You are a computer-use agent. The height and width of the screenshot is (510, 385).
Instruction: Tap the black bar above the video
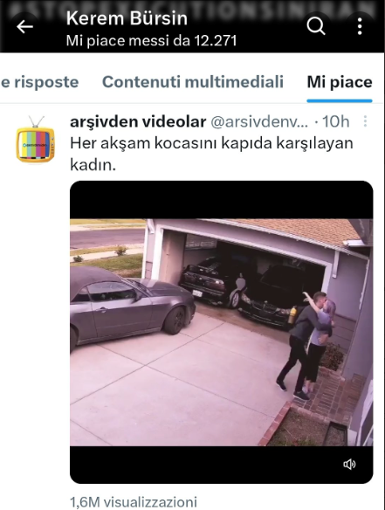click(222, 200)
